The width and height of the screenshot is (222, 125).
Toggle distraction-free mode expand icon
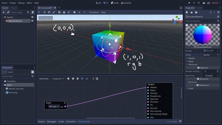[181, 8]
